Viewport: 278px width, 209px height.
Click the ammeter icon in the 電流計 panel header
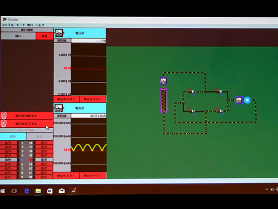pos(59,108)
